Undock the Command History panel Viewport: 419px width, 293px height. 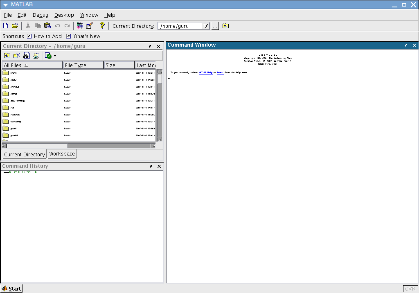[151, 166]
